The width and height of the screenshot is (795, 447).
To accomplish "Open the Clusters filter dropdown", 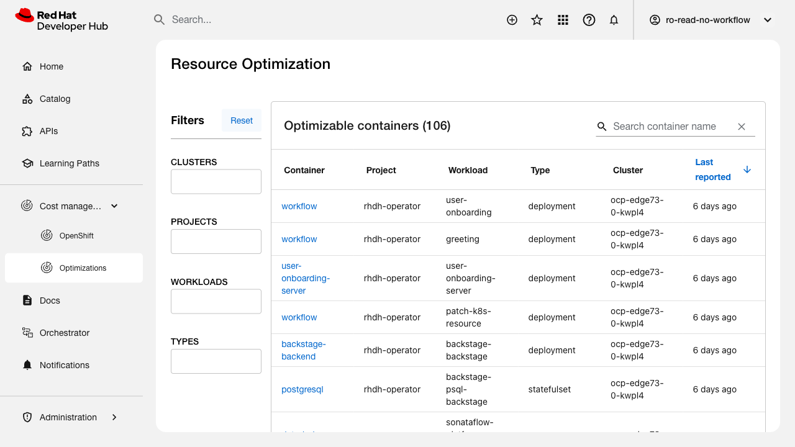I will tap(216, 182).
